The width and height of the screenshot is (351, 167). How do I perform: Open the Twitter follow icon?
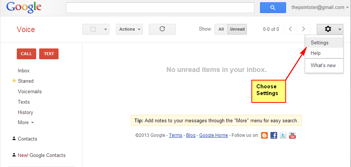(283, 135)
